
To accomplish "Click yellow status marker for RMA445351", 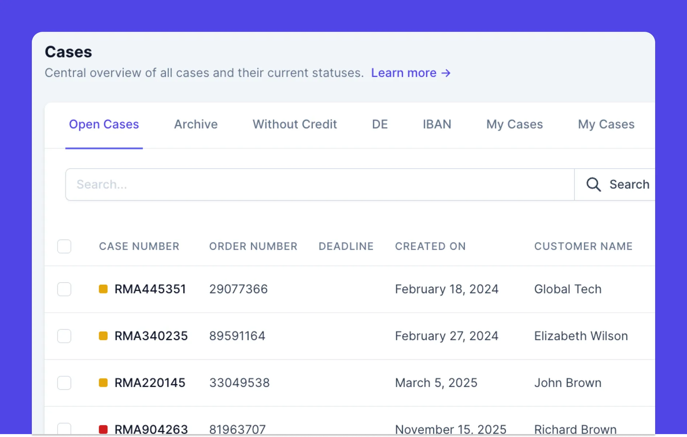I will point(103,289).
